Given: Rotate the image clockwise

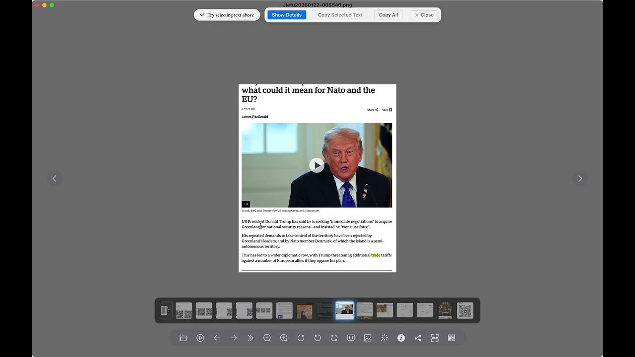Looking at the screenshot, I should [301, 338].
